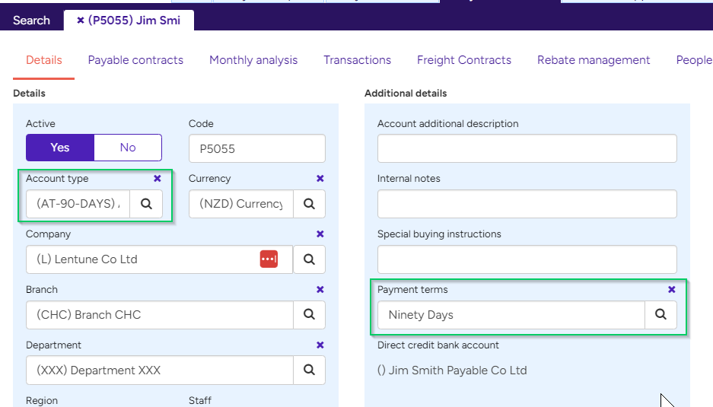Screen dimensions: 713x407
Task: Set Active toggle to No
Action: coord(128,148)
